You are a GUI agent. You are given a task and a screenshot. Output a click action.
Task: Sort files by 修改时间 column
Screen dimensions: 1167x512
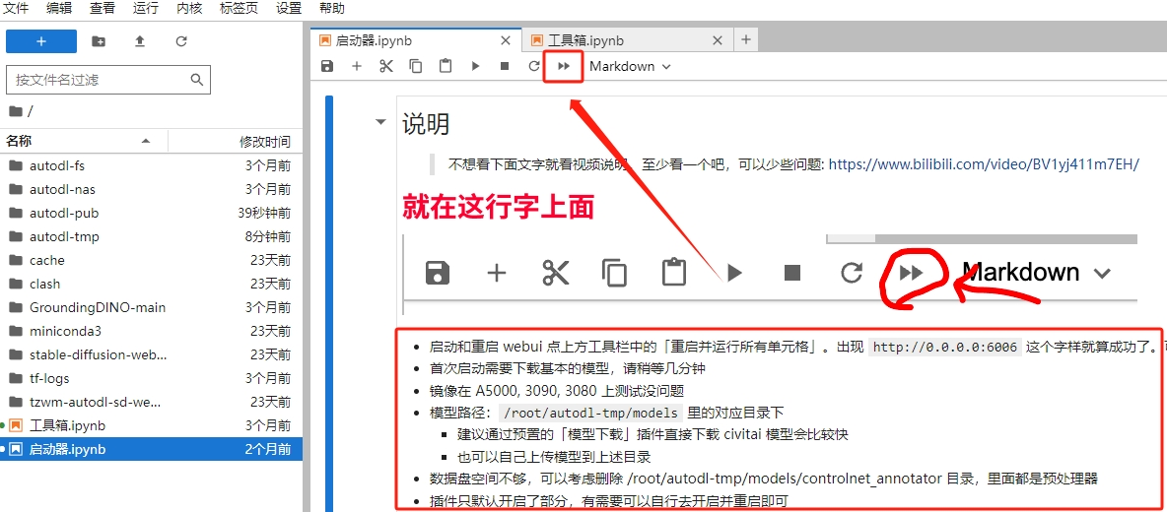tap(235, 141)
